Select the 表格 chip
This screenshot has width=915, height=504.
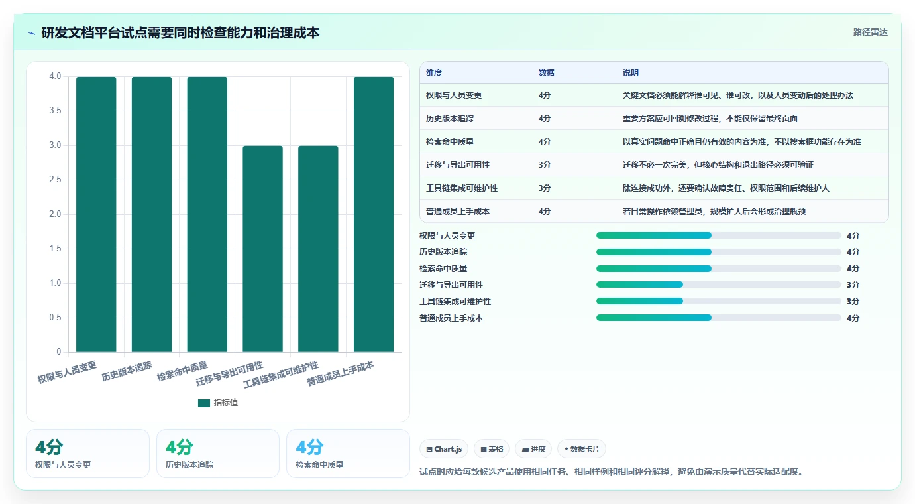[492, 449]
